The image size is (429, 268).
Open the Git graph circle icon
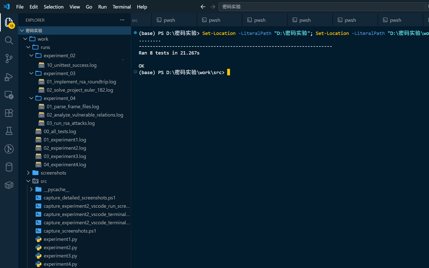click(x=9, y=149)
